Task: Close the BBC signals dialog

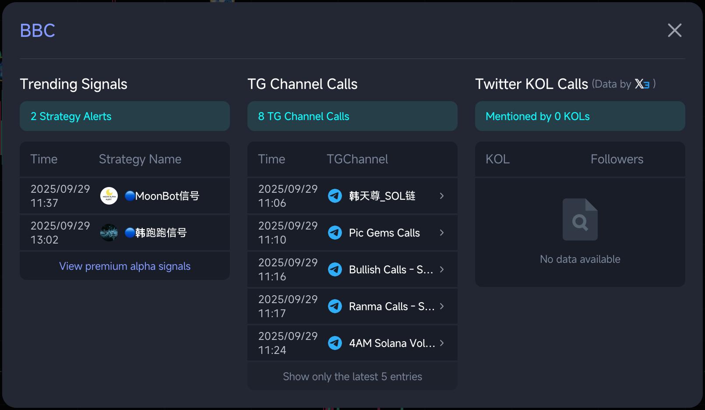Action: pos(675,30)
